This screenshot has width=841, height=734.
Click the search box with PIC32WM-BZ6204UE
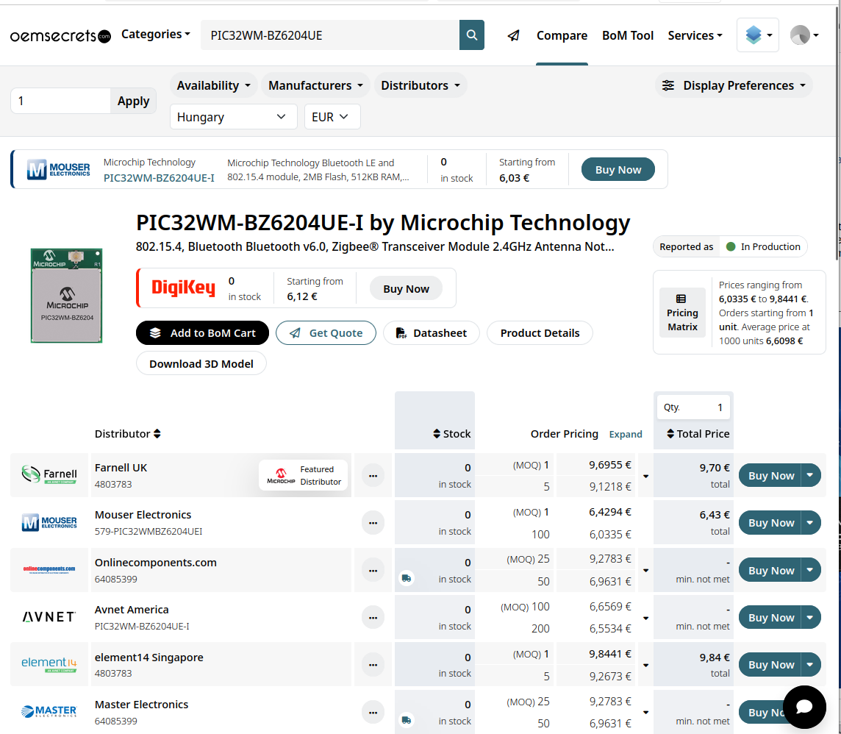(330, 35)
